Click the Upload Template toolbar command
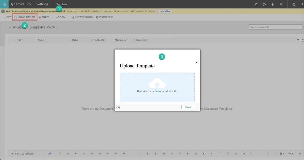The width and height of the screenshot is (304, 160). [x=25, y=17]
